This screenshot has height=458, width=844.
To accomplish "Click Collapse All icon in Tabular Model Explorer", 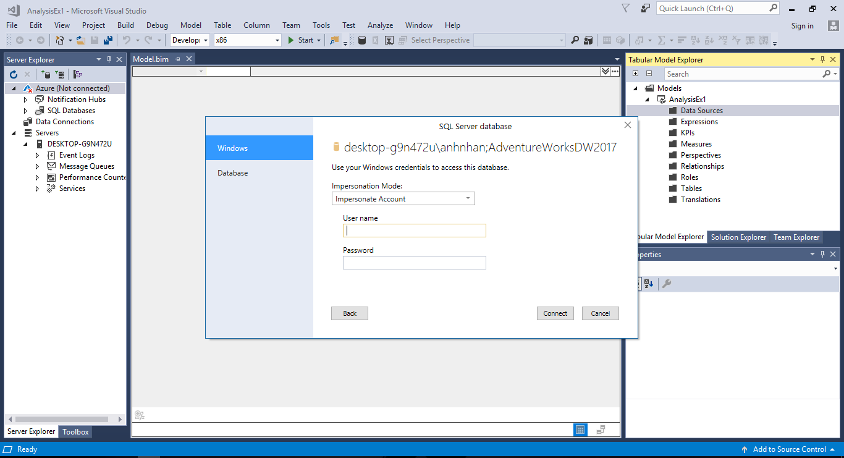I will 649,74.
